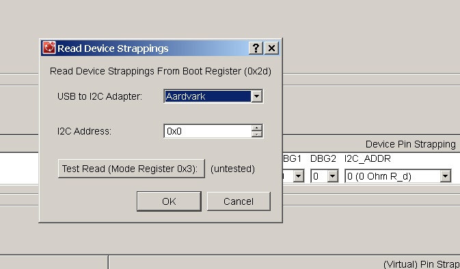Open the partially hidden DBG1 dropdown arrow
460x269 pixels.
(x=299, y=176)
